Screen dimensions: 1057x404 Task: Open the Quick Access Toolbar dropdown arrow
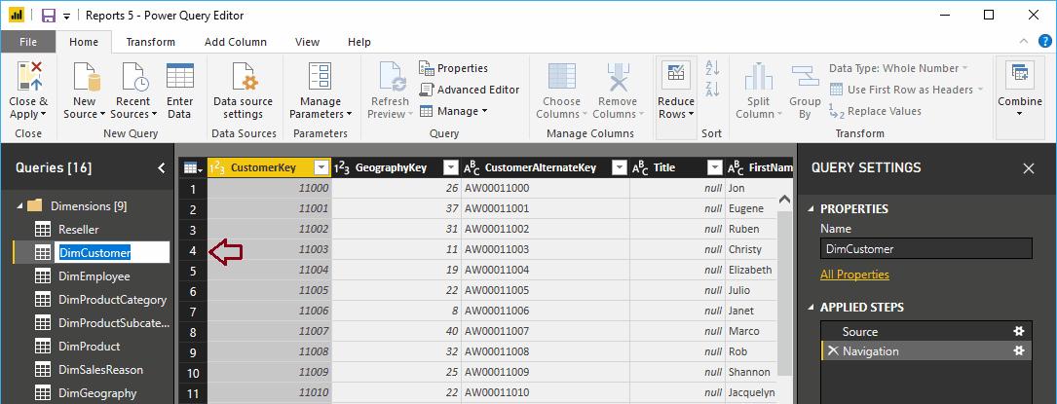tap(67, 16)
